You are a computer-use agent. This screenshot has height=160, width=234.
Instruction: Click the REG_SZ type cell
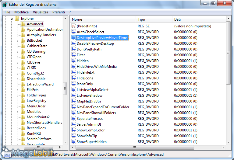tap(144, 26)
